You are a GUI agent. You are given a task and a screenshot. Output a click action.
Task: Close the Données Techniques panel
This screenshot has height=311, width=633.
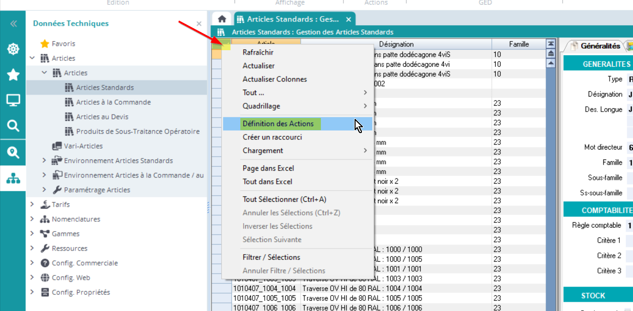(199, 23)
